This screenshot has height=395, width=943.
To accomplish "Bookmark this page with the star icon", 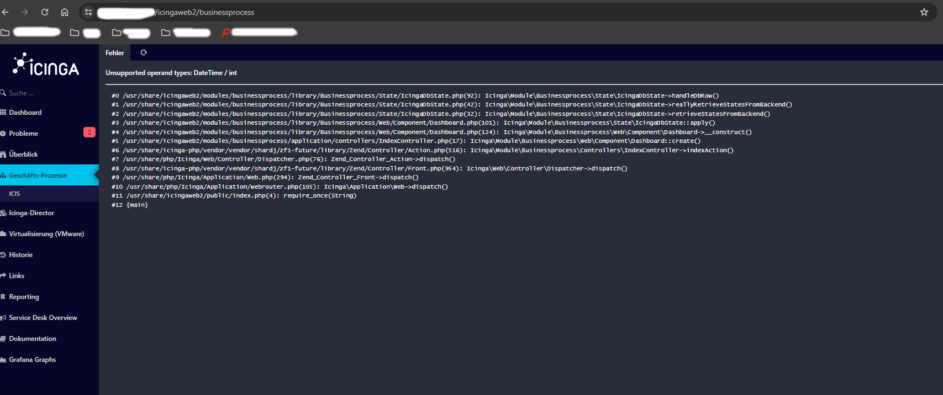I will (x=924, y=12).
